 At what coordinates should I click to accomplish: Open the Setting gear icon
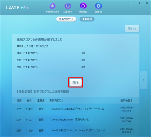tap(98, 6)
